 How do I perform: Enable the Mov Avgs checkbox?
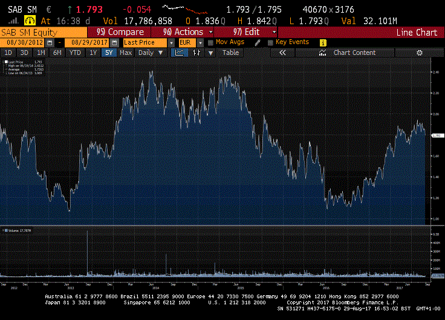click(x=210, y=43)
